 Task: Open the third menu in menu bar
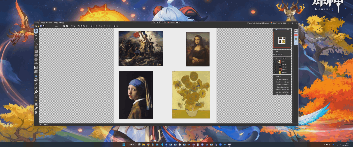click(x=49, y=23)
